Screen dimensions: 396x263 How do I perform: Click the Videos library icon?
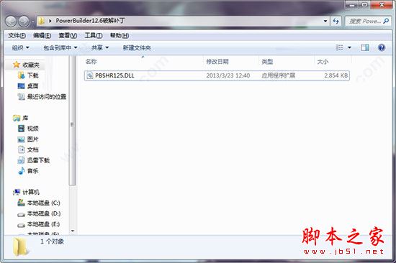tap(21, 129)
